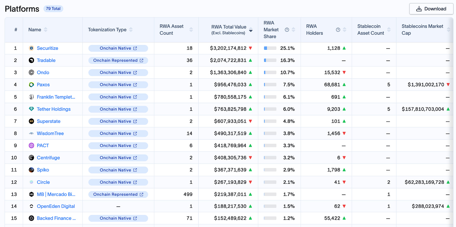Open the Paxos platform link

[x=43, y=85]
